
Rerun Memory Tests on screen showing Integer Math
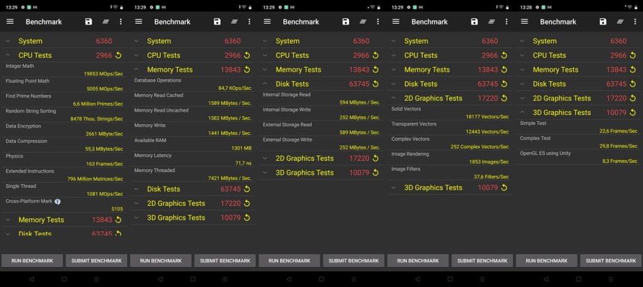pos(119,220)
